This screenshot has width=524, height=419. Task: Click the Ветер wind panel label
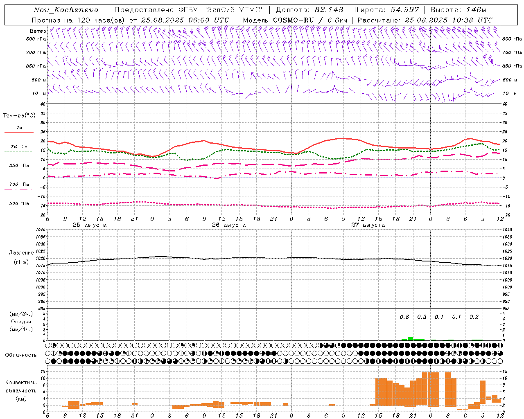click(x=38, y=31)
